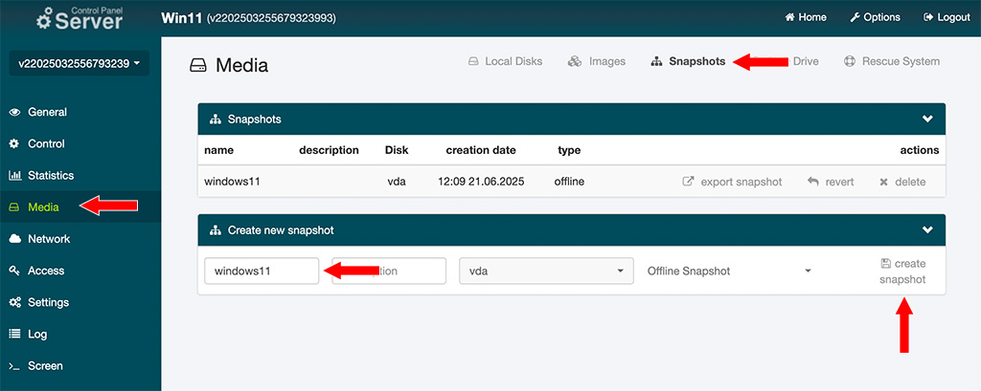Click the bar chart icon beside Statistics
This screenshot has height=391, width=981.
click(15, 176)
